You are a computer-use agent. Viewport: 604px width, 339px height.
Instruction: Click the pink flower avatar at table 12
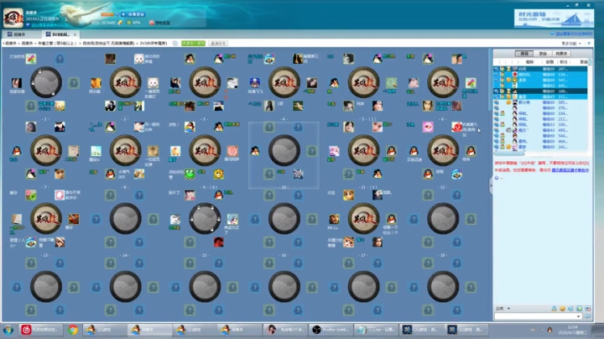click(x=428, y=127)
